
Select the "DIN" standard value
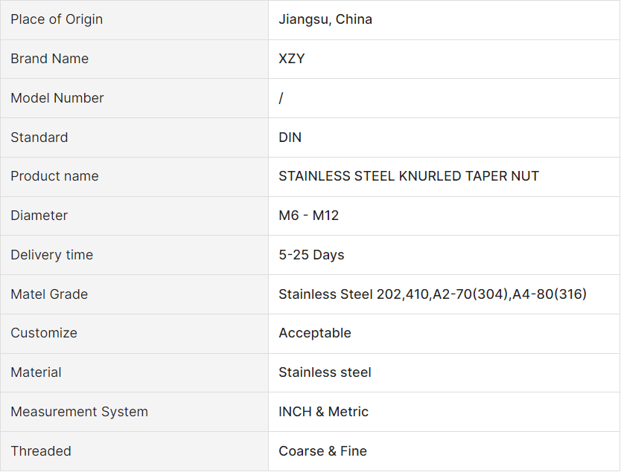[x=290, y=138]
